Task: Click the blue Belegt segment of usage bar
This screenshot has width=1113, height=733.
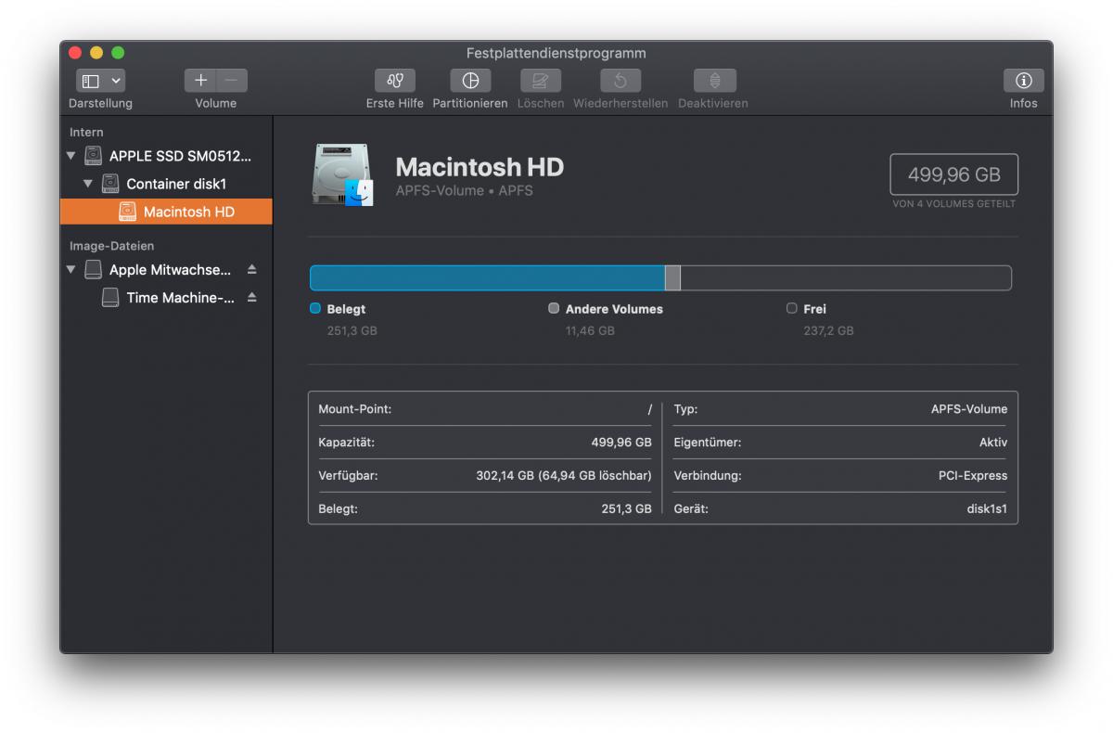Action: (x=487, y=278)
